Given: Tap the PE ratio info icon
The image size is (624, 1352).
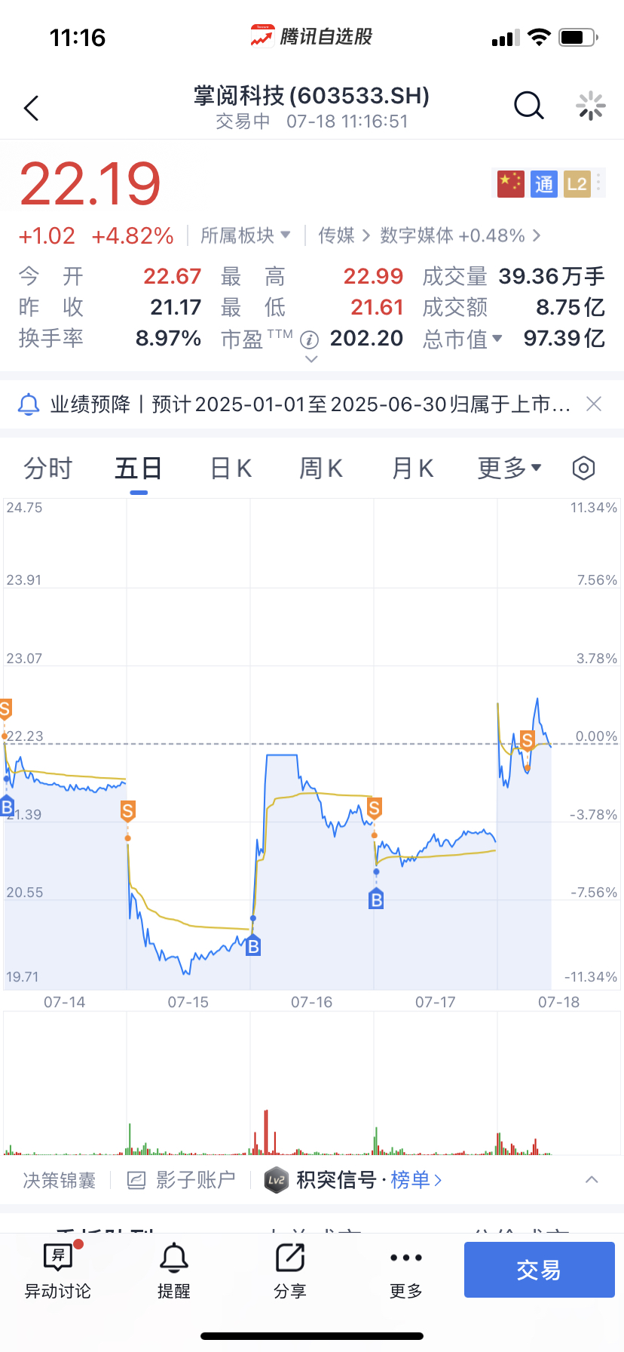Looking at the screenshot, I should click(x=310, y=340).
